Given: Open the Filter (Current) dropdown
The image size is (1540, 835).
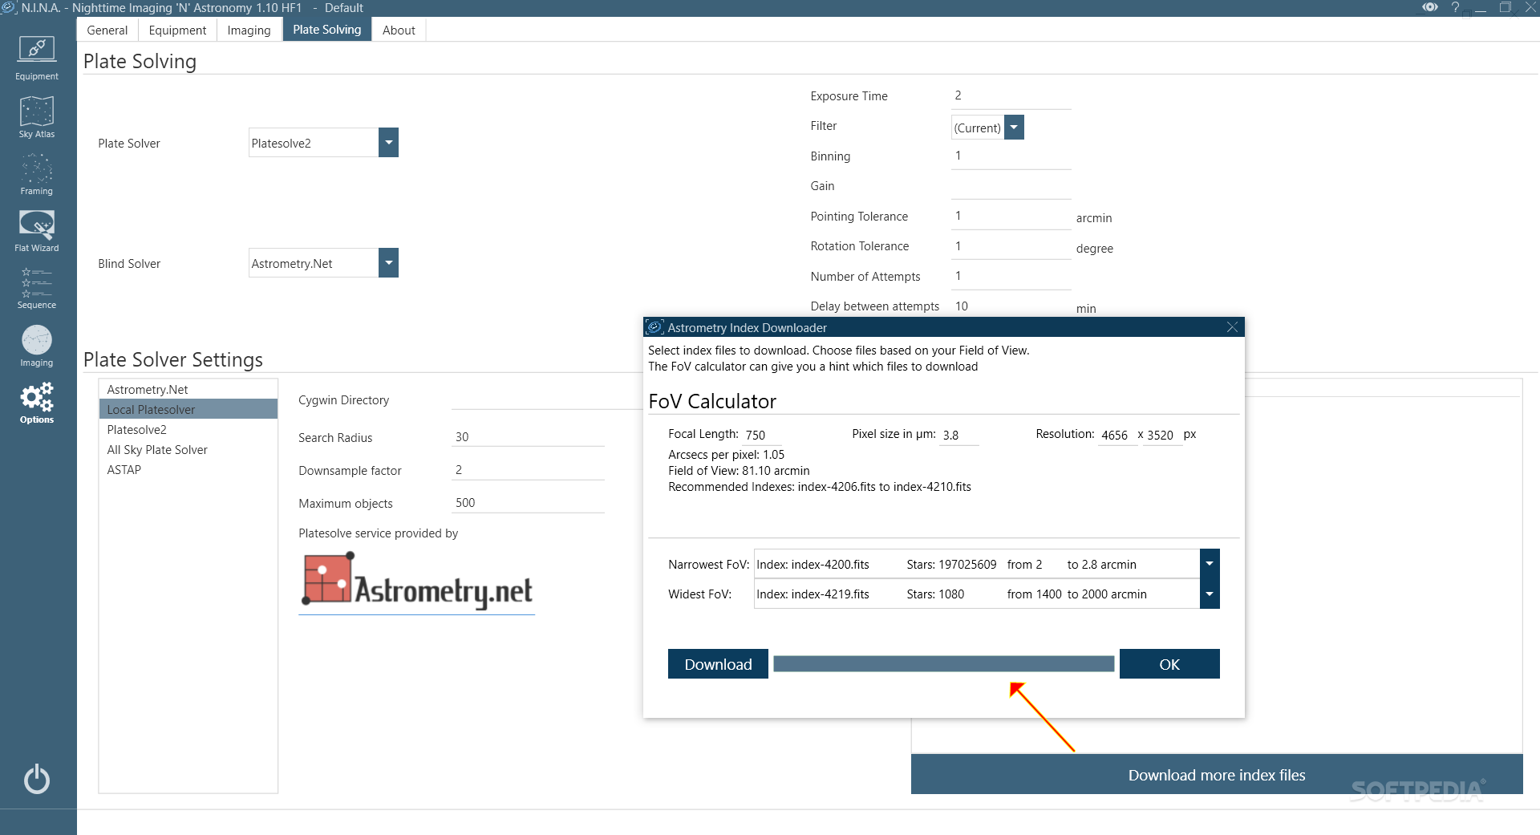Looking at the screenshot, I should 1014,128.
